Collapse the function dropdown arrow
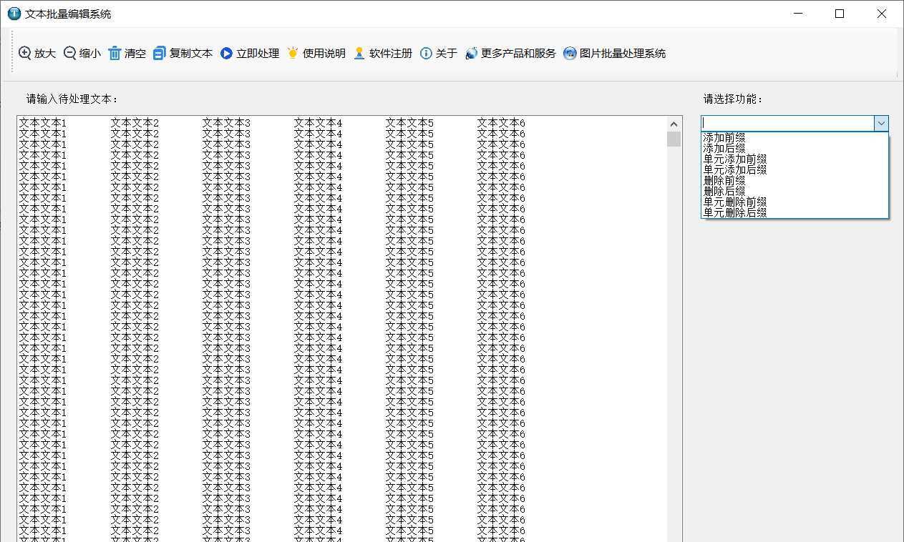 881,123
